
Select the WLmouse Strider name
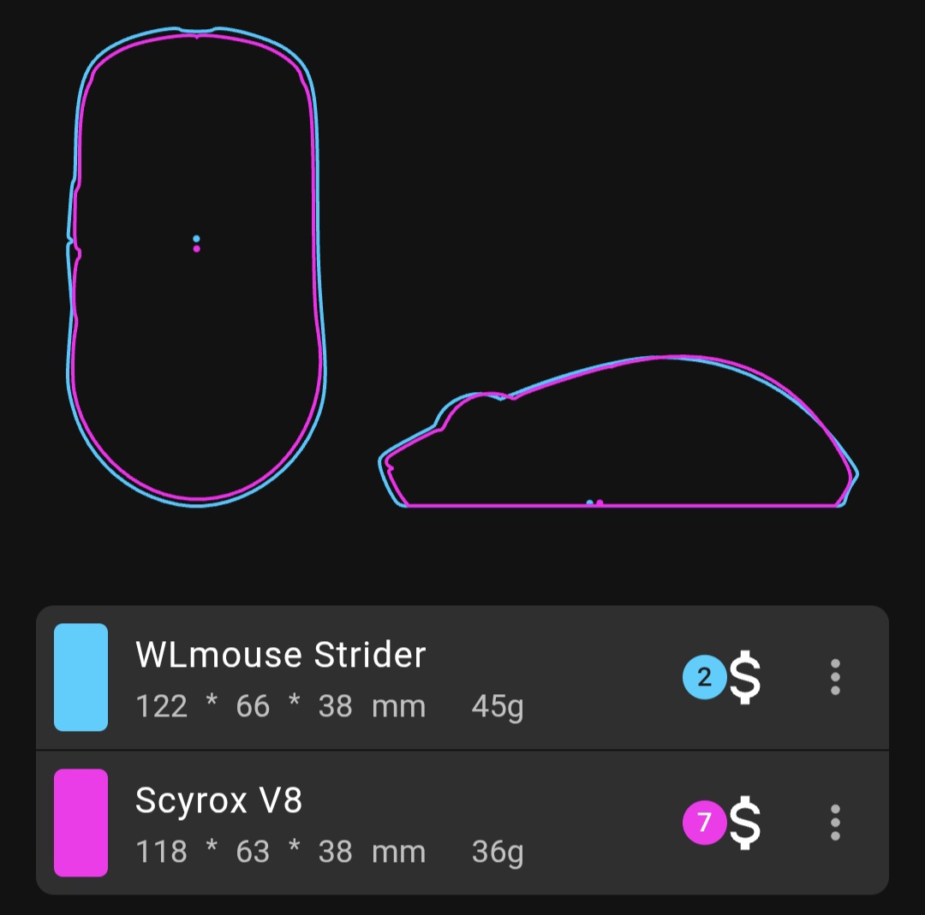281,656
